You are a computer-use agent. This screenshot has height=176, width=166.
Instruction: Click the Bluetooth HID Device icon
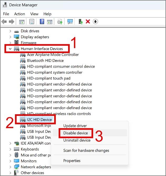[23, 61]
